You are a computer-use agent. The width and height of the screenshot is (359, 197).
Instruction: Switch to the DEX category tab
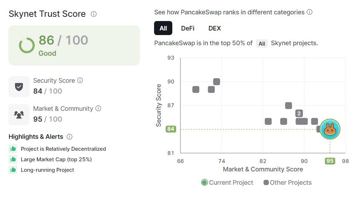pos(214,28)
